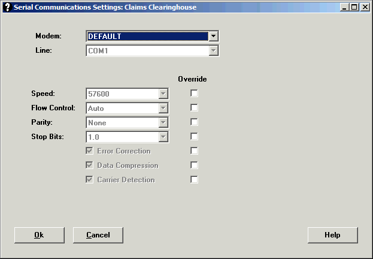
Task: Open the Modem dropdown list
Action: [213, 36]
